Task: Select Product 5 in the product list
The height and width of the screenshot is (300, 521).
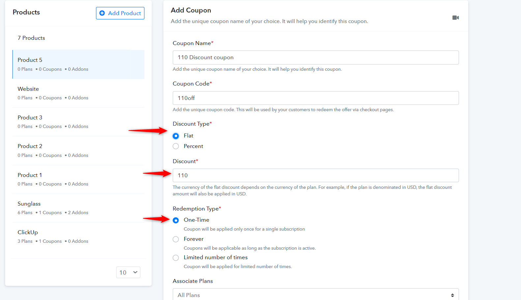Action: 78,64
